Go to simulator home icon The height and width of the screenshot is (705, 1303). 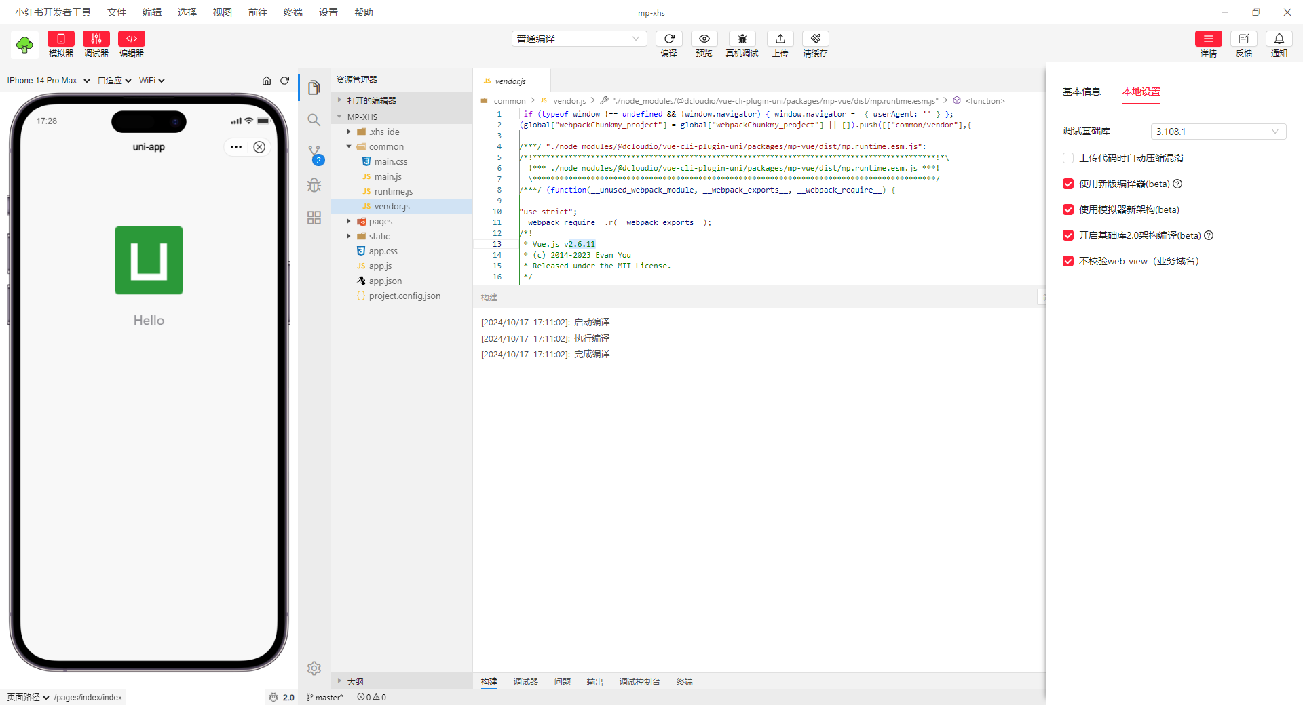pos(267,81)
